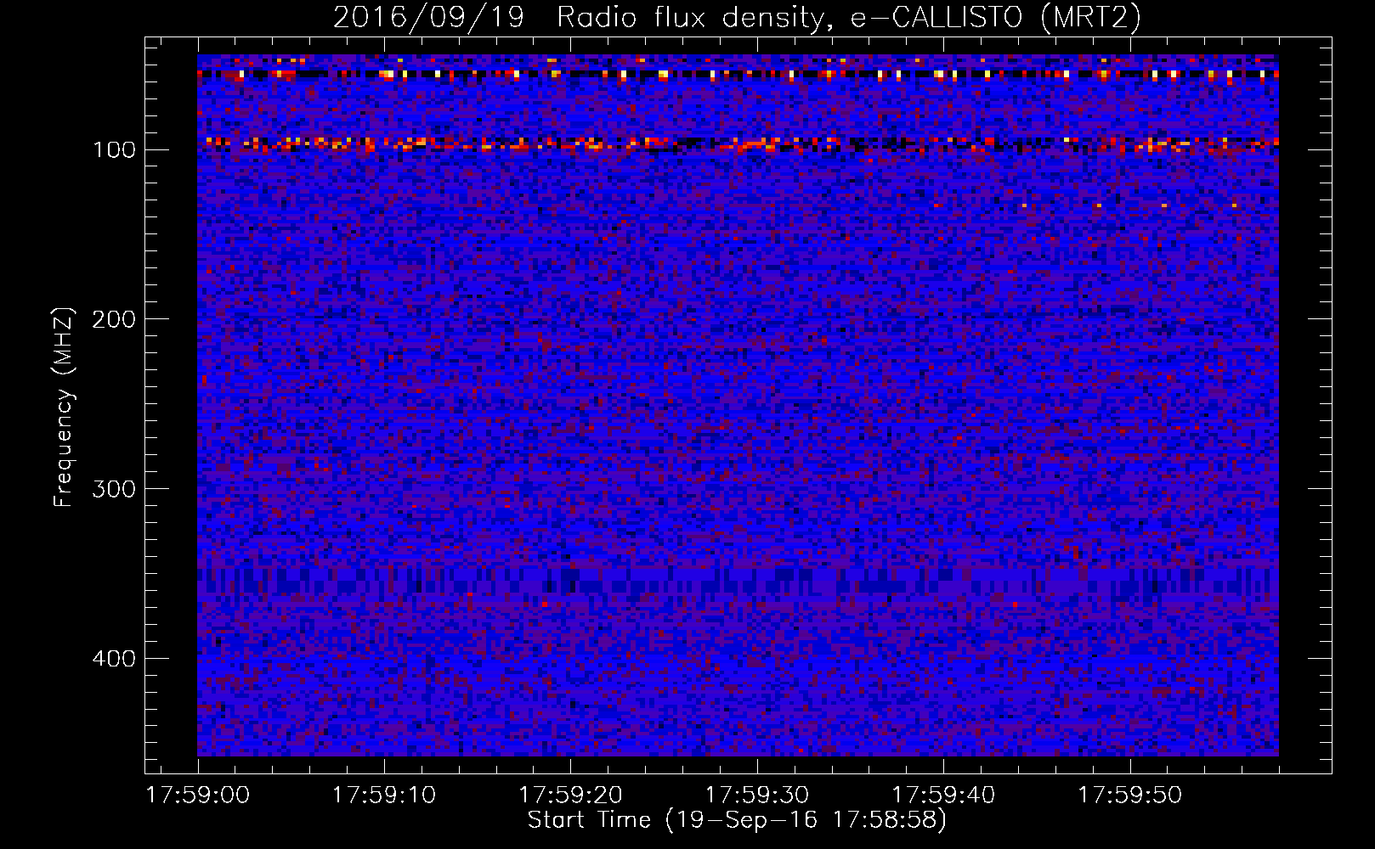Click the 100 frequency tick label
The width and height of the screenshot is (1375, 849).
click(x=114, y=150)
